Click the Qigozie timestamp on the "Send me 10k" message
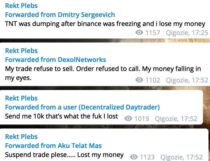 point(176,118)
